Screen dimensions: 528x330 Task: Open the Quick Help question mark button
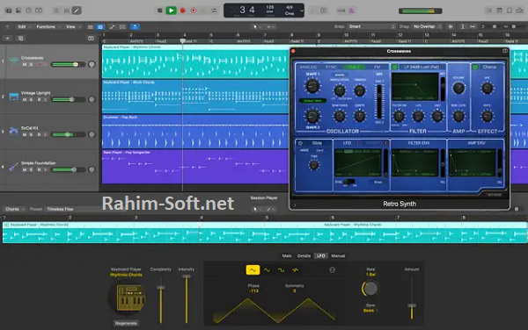tap(29, 11)
